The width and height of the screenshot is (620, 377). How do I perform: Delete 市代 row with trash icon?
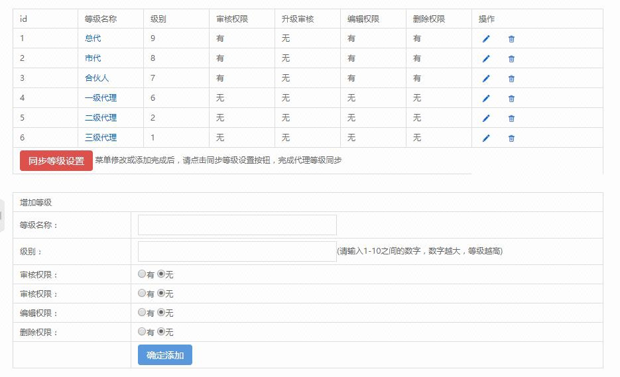pyautogui.click(x=511, y=58)
